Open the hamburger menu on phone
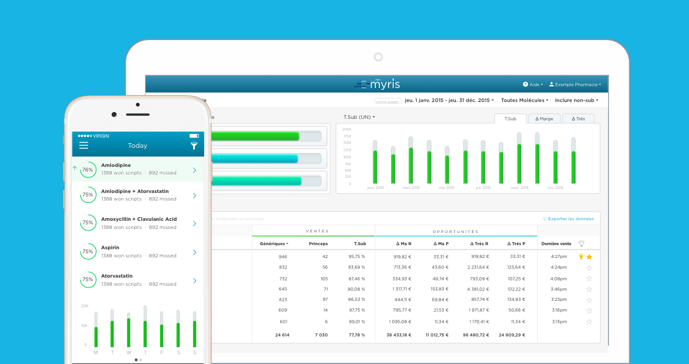Image resolution: width=689 pixels, height=364 pixels. coord(84,145)
